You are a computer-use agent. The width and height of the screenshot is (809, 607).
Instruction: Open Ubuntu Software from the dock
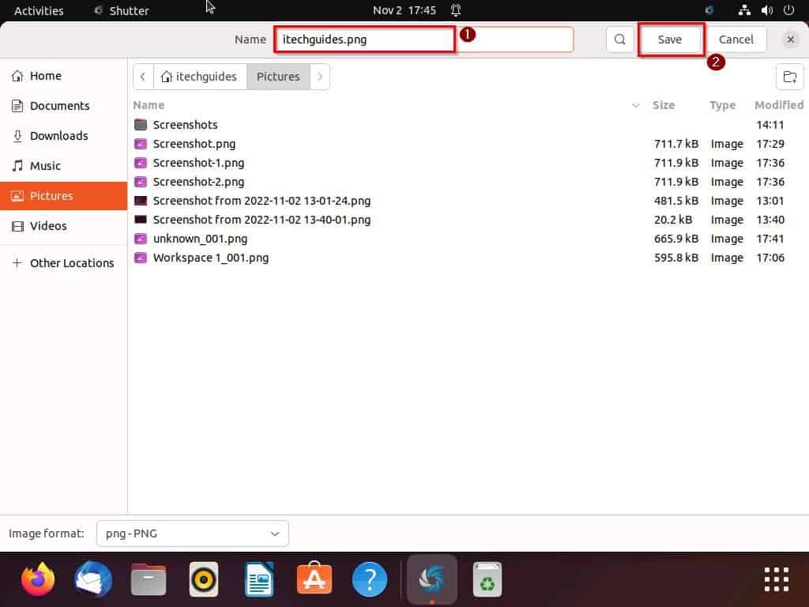click(314, 579)
